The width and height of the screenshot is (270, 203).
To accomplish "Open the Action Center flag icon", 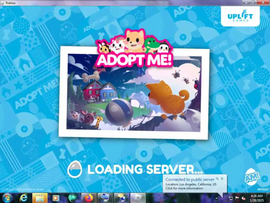I will click(237, 198).
